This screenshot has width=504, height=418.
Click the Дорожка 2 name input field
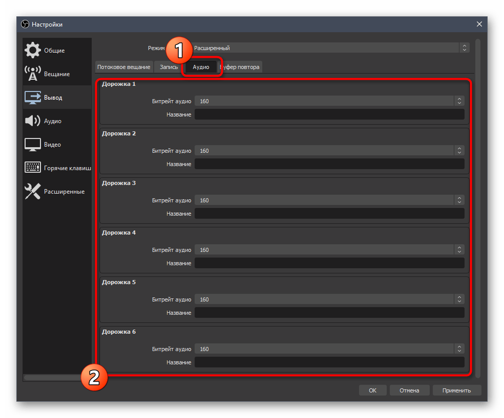pyautogui.click(x=329, y=164)
